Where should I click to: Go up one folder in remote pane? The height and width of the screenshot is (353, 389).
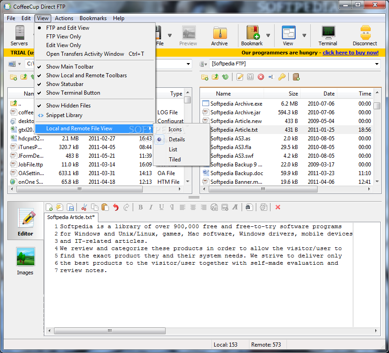(215, 77)
